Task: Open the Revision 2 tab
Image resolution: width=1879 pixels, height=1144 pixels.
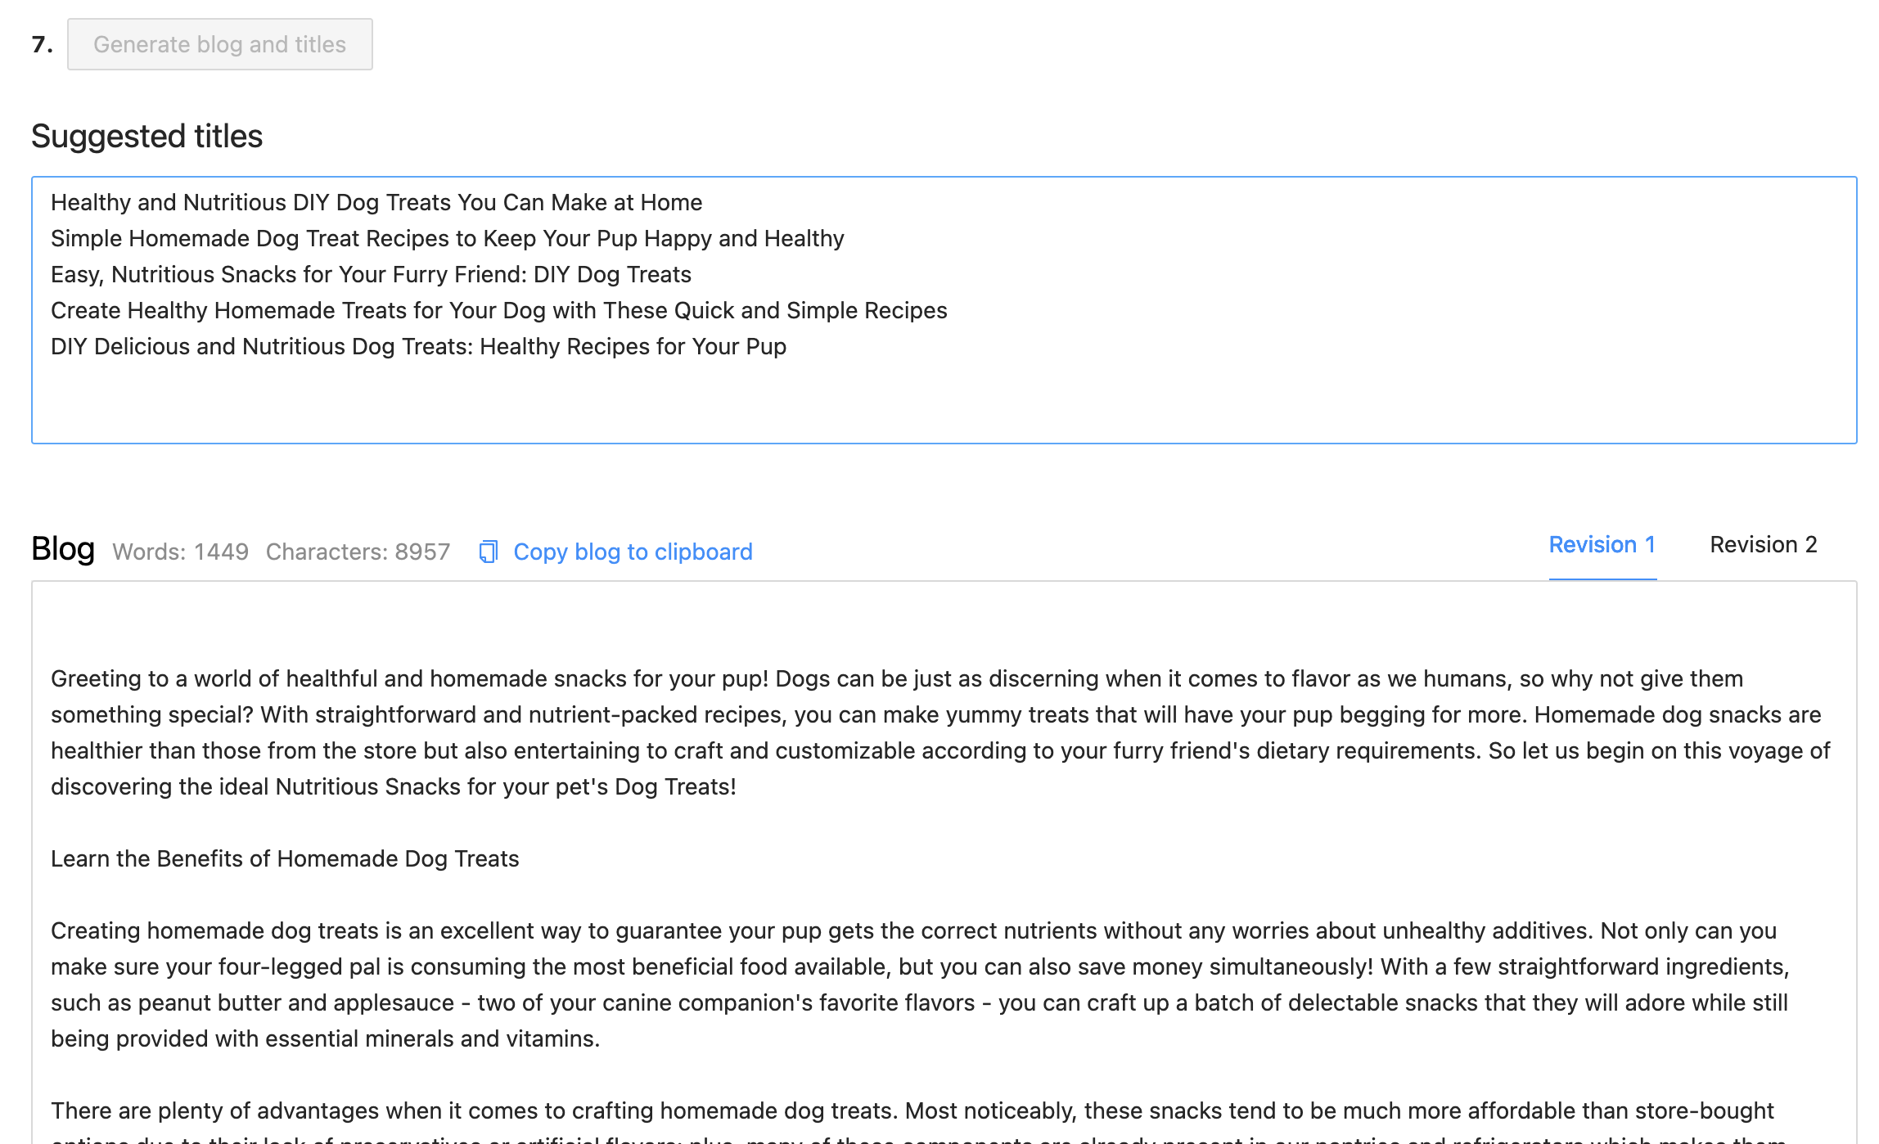Action: [1763, 545]
